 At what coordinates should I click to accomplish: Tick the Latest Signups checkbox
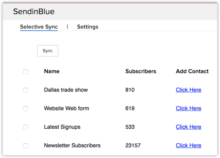pos(26,127)
